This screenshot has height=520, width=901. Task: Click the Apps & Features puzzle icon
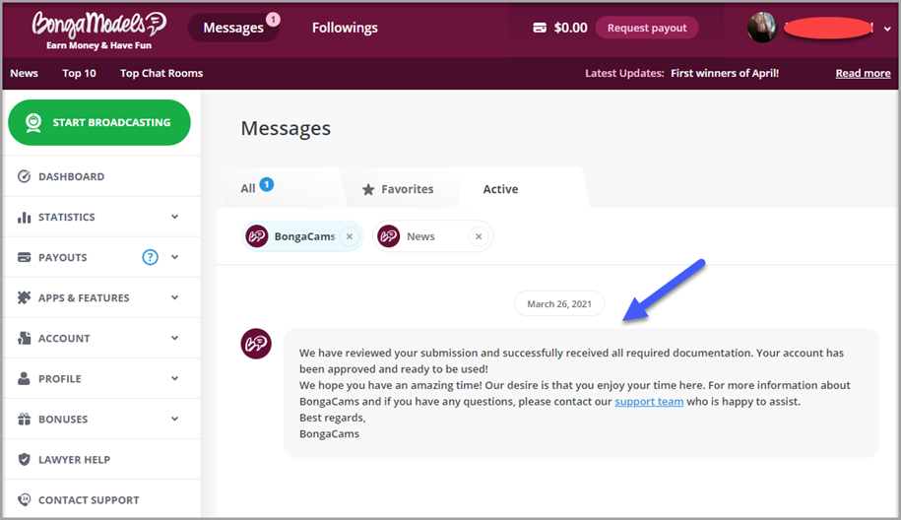point(25,297)
